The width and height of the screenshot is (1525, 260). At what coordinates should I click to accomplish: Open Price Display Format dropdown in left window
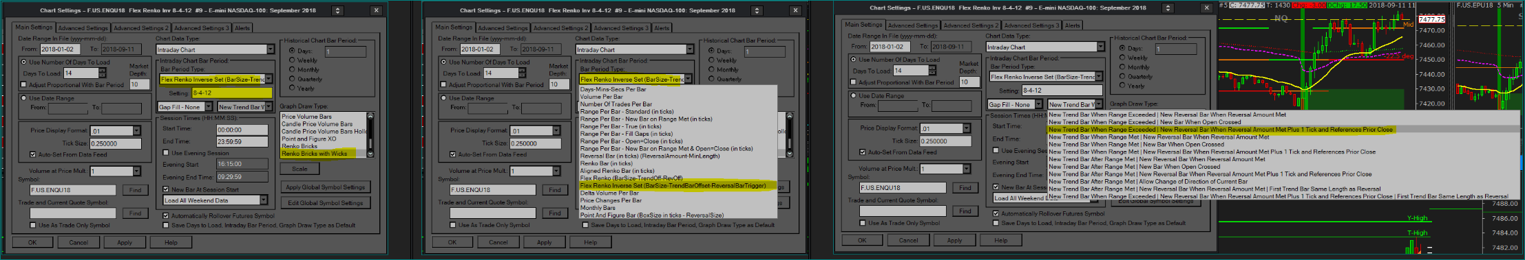pos(136,131)
